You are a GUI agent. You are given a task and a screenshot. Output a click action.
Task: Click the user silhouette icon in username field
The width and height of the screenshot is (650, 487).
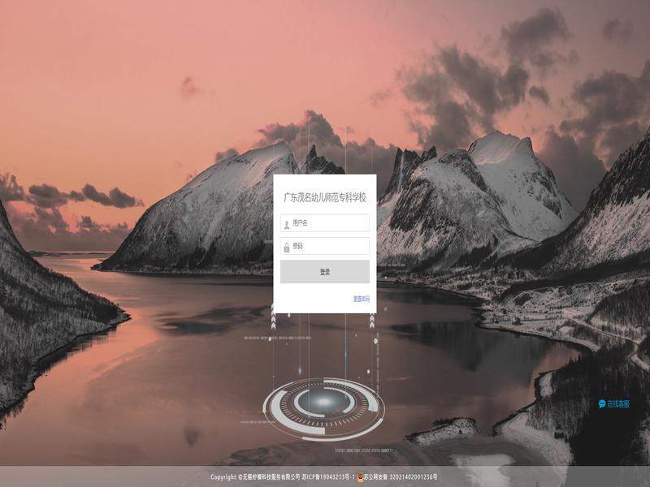(x=286, y=223)
